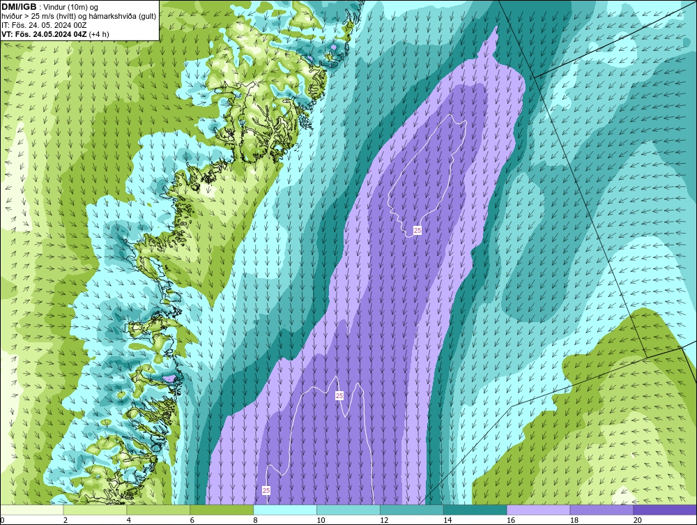This screenshot has width=697, height=525.
Task: Click the 25 contour label in upper gust area
Action: (x=418, y=230)
